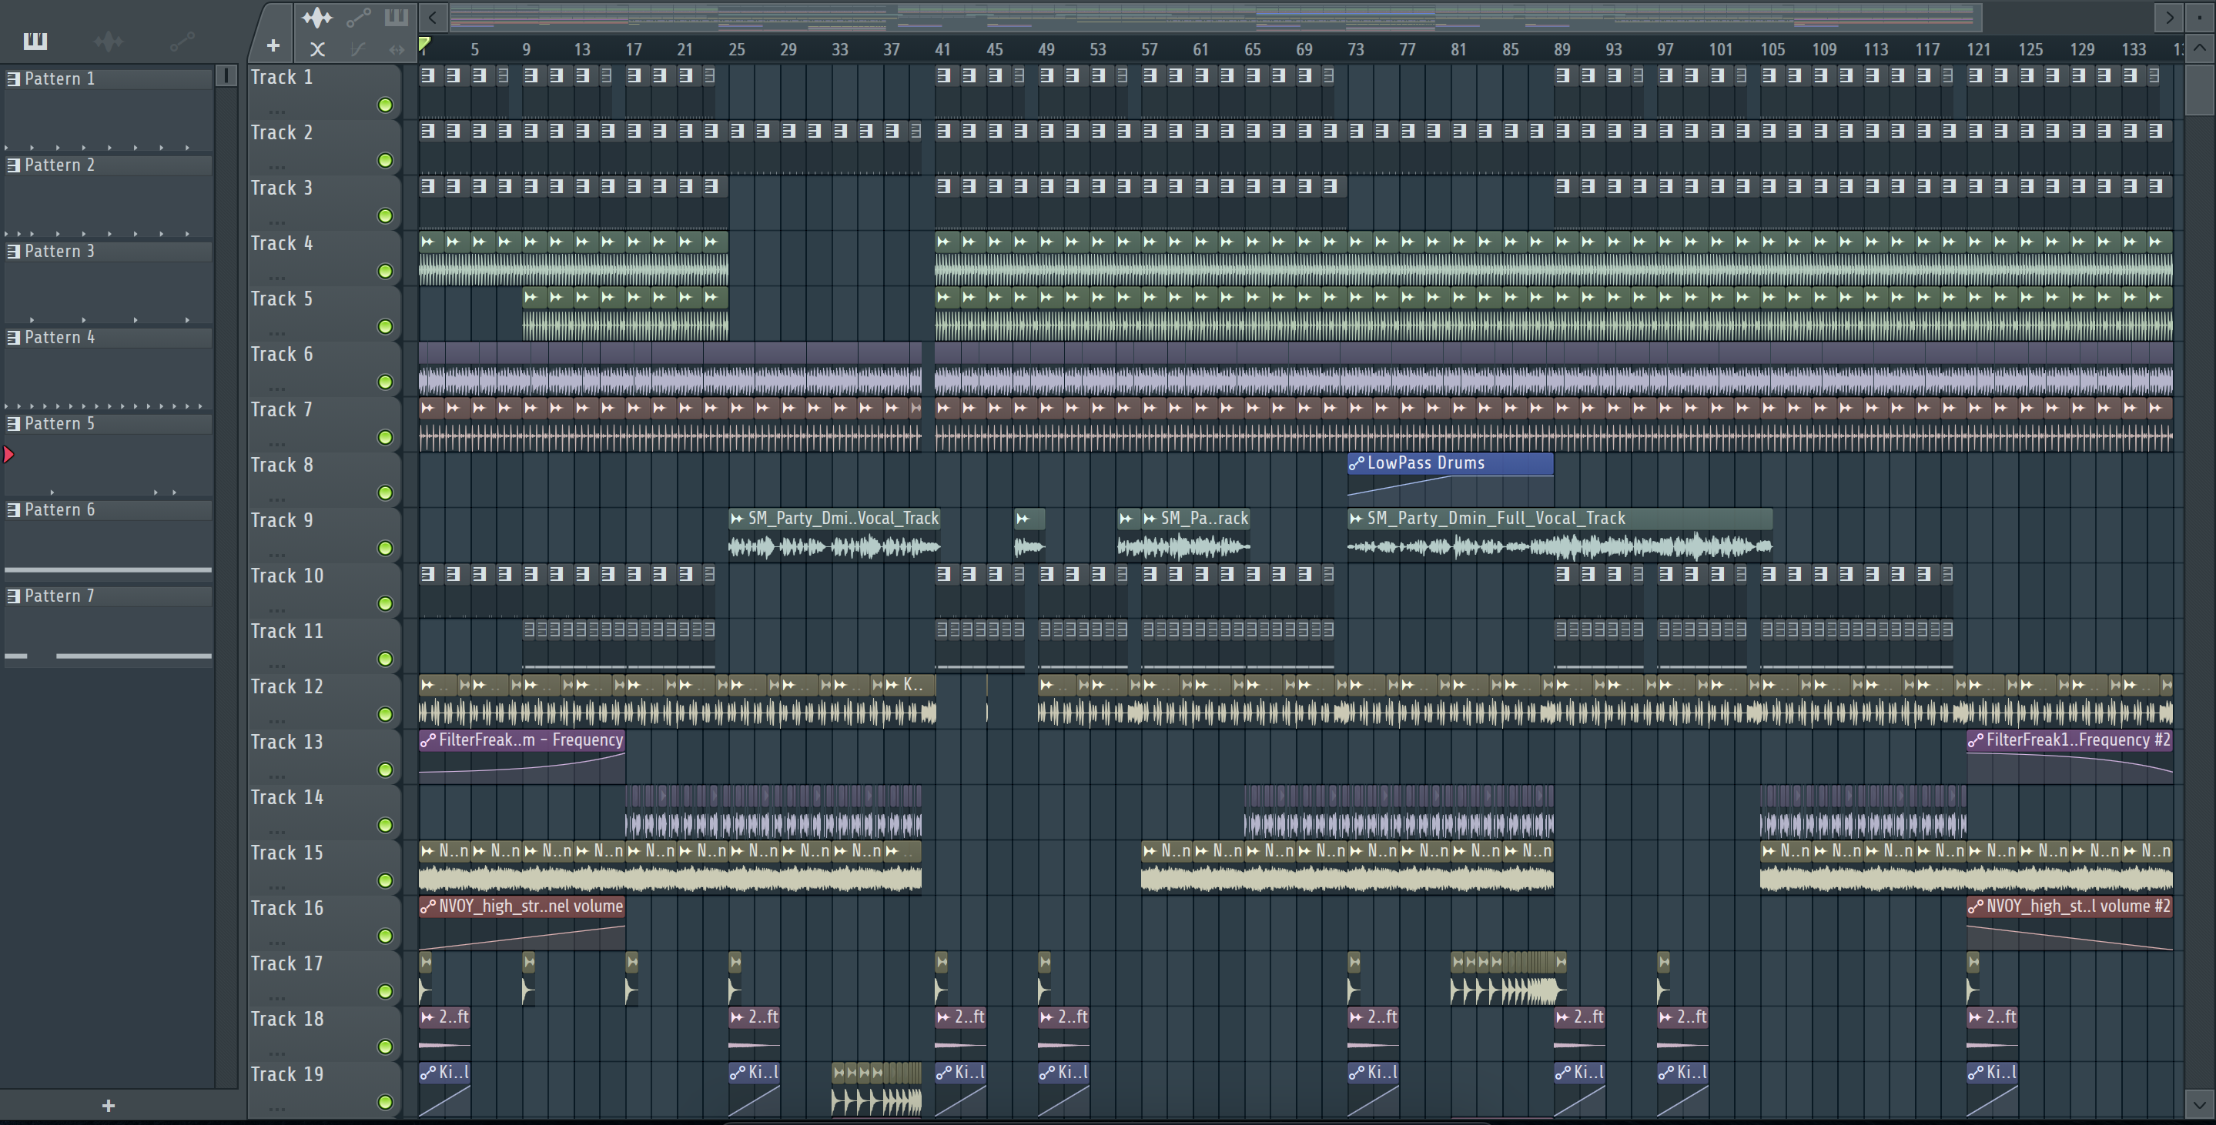Open Track 1 options three dots
Image resolution: width=2216 pixels, height=1125 pixels.
[276, 112]
